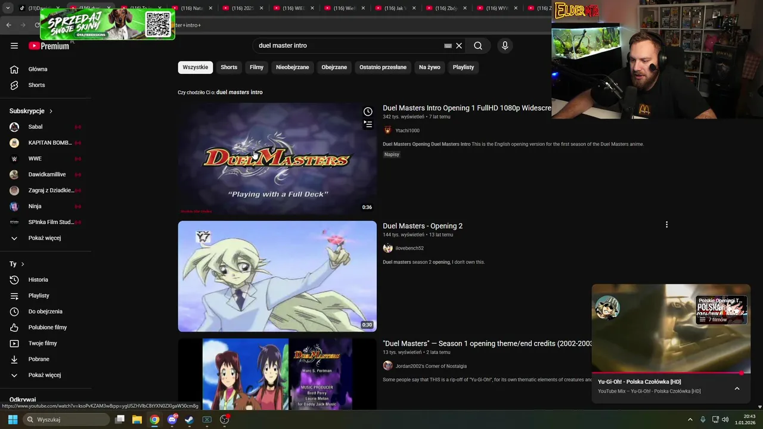Screen dimensions: 763x429
Task: Click the Napisy subtitles badge
Action: point(392,154)
